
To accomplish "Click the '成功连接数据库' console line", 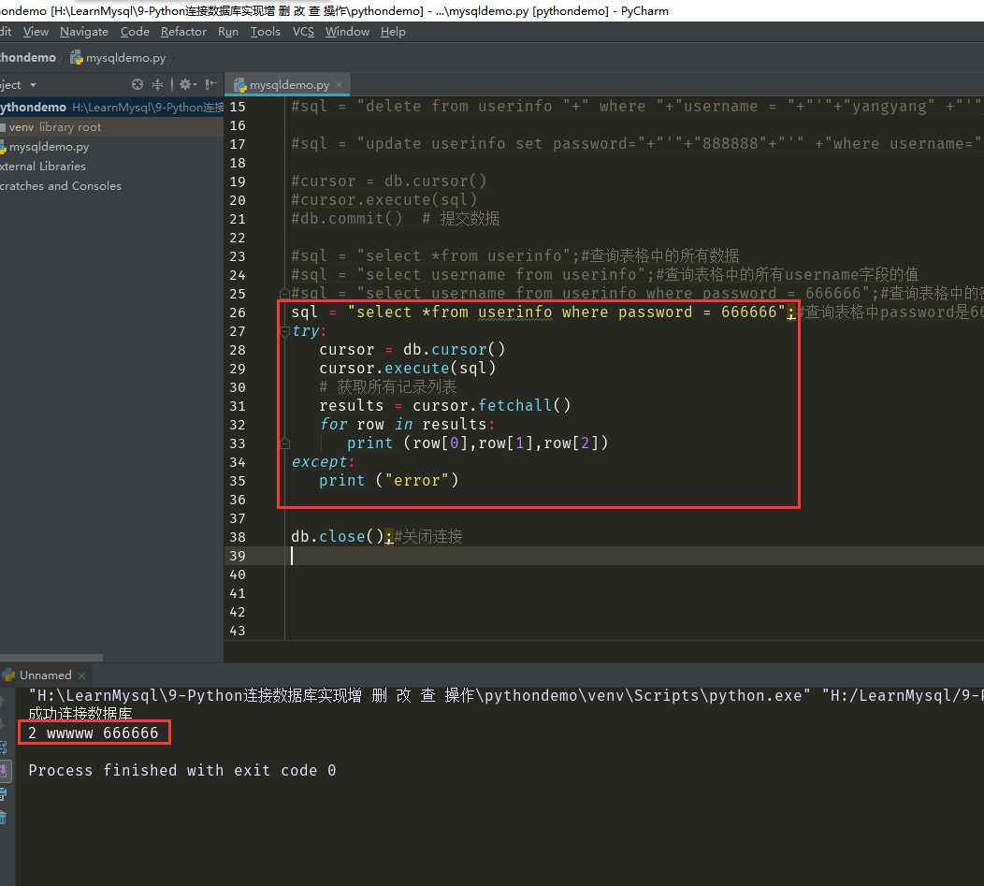I will (80, 713).
